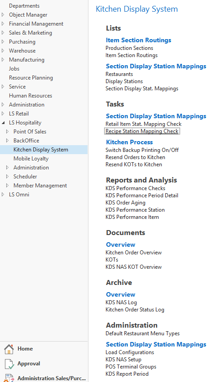
Task: Select Mobile Loyalty in navigation tree
Action: [x=31, y=159]
